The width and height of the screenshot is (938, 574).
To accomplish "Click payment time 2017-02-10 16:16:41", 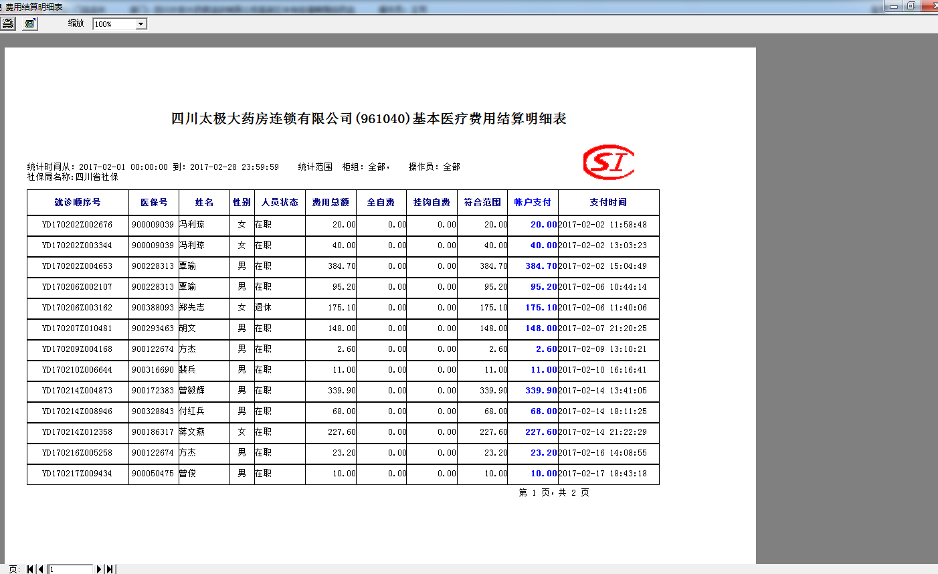I will (603, 370).
